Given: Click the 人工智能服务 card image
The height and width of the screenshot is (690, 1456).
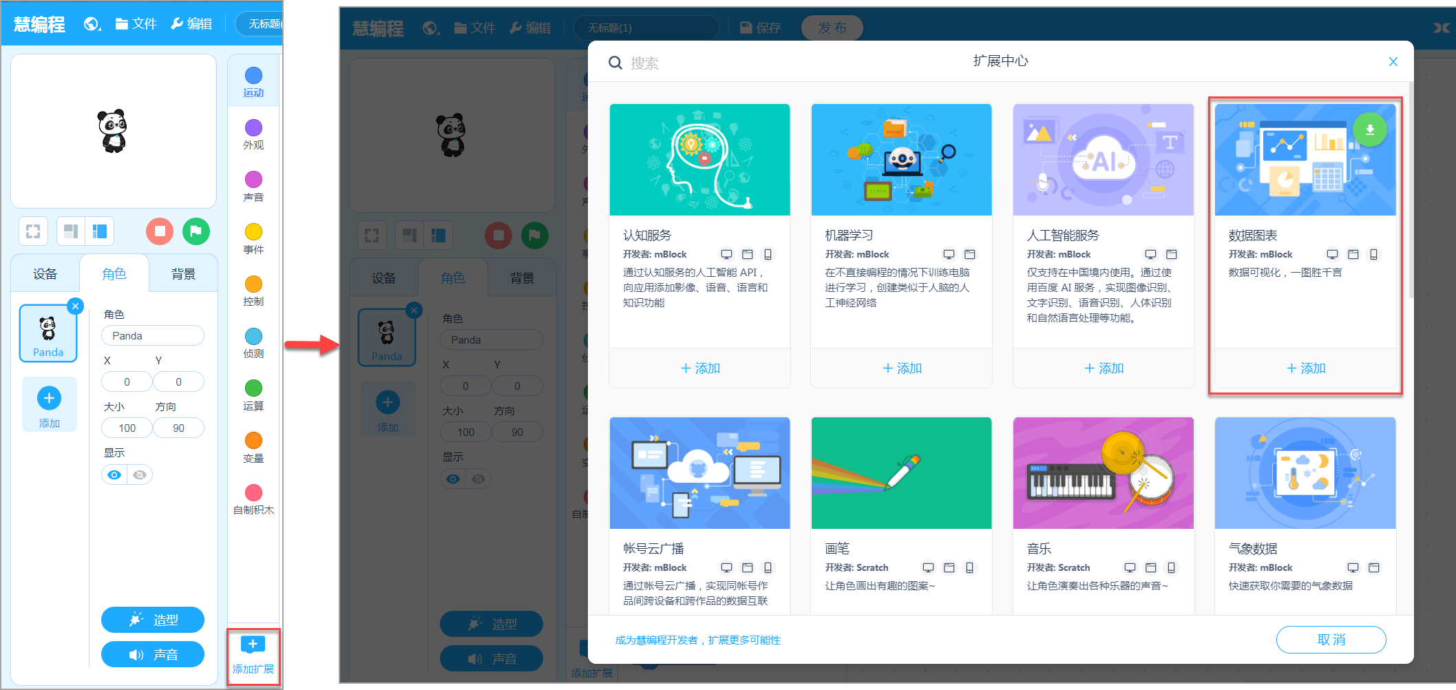Looking at the screenshot, I should click(1104, 160).
